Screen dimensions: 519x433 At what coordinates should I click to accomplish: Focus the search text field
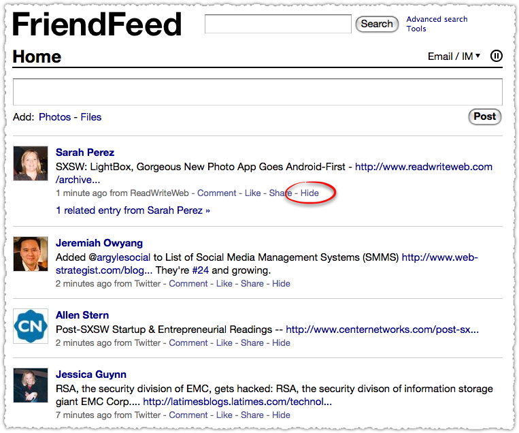tap(278, 24)
